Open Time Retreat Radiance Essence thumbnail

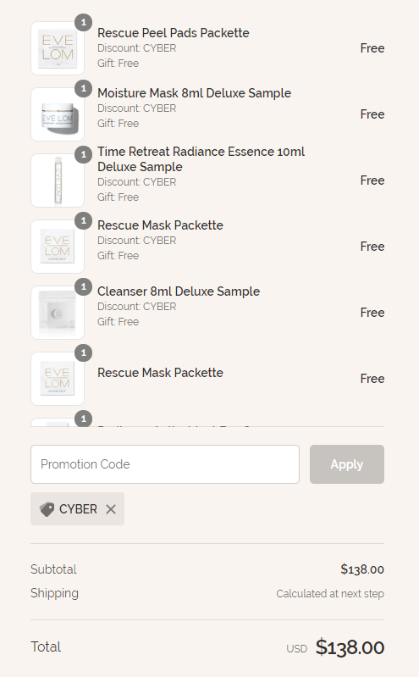pos(58,180)
